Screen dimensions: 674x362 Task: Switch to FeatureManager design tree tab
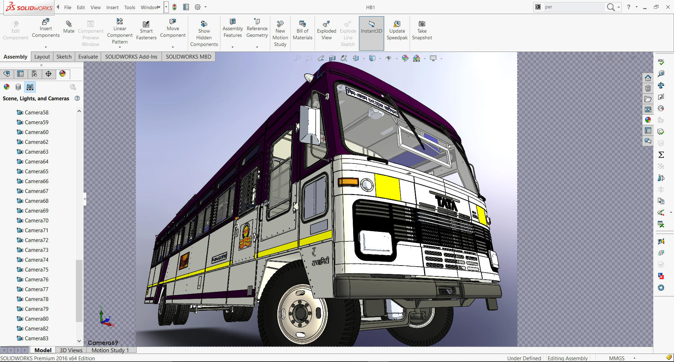click(7, 74)
